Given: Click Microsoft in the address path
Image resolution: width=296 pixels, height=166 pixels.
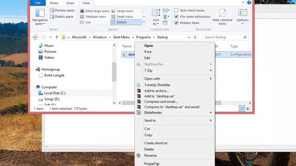Looking at the screenshot, I should pos(79,37).
